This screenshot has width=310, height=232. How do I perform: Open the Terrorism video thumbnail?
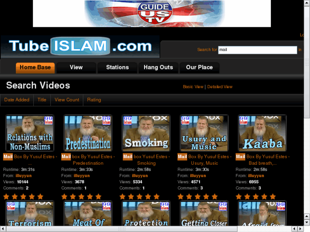(30, 214)
